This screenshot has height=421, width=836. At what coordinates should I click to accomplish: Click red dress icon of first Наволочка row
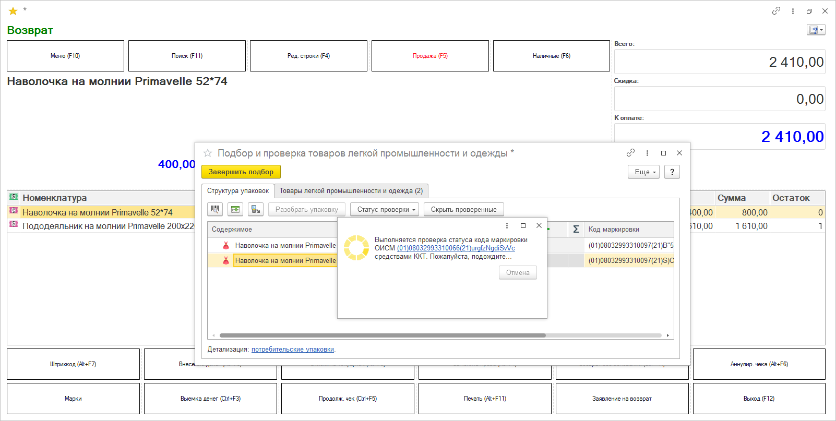point(226,245)
